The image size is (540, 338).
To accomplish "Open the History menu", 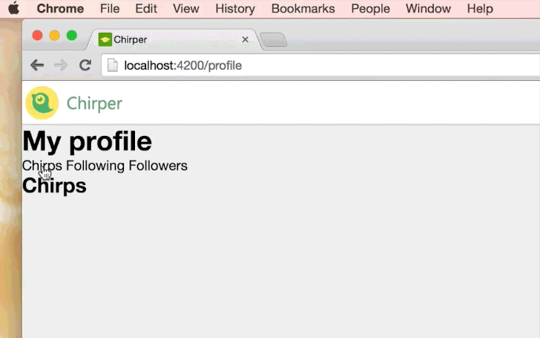I will [x=235, y=9].
